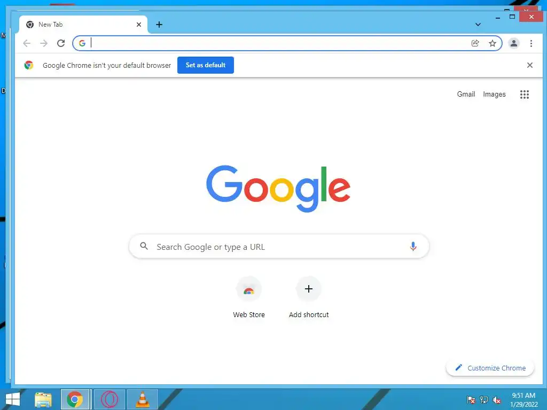The image size is (547, 410).
Task: Launch VLC media player from the taskbar
Action: tap(143, 399)
